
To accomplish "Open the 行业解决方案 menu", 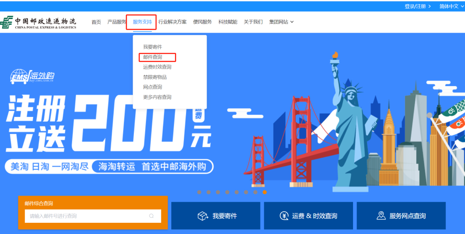I will click(x=172, y=22).
